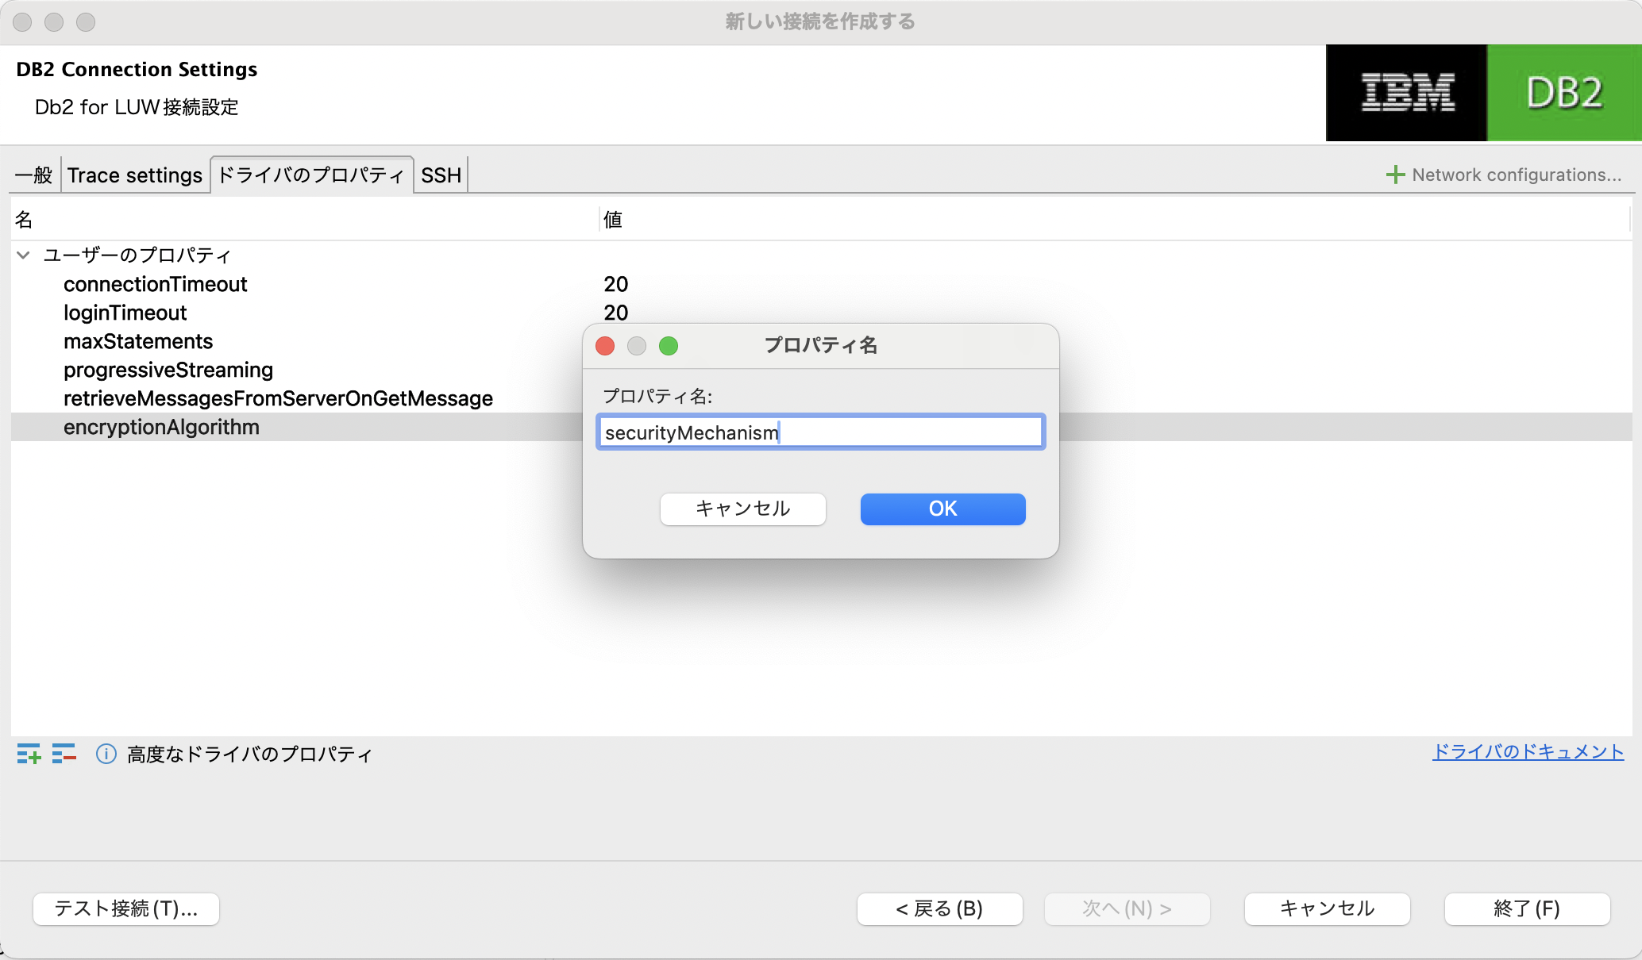This screenshot has width=1642, height=960.
Task: Close the property name dialog with red button
Action: coord(605,346)
